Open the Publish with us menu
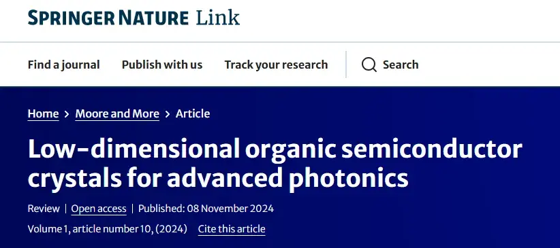 162,65
